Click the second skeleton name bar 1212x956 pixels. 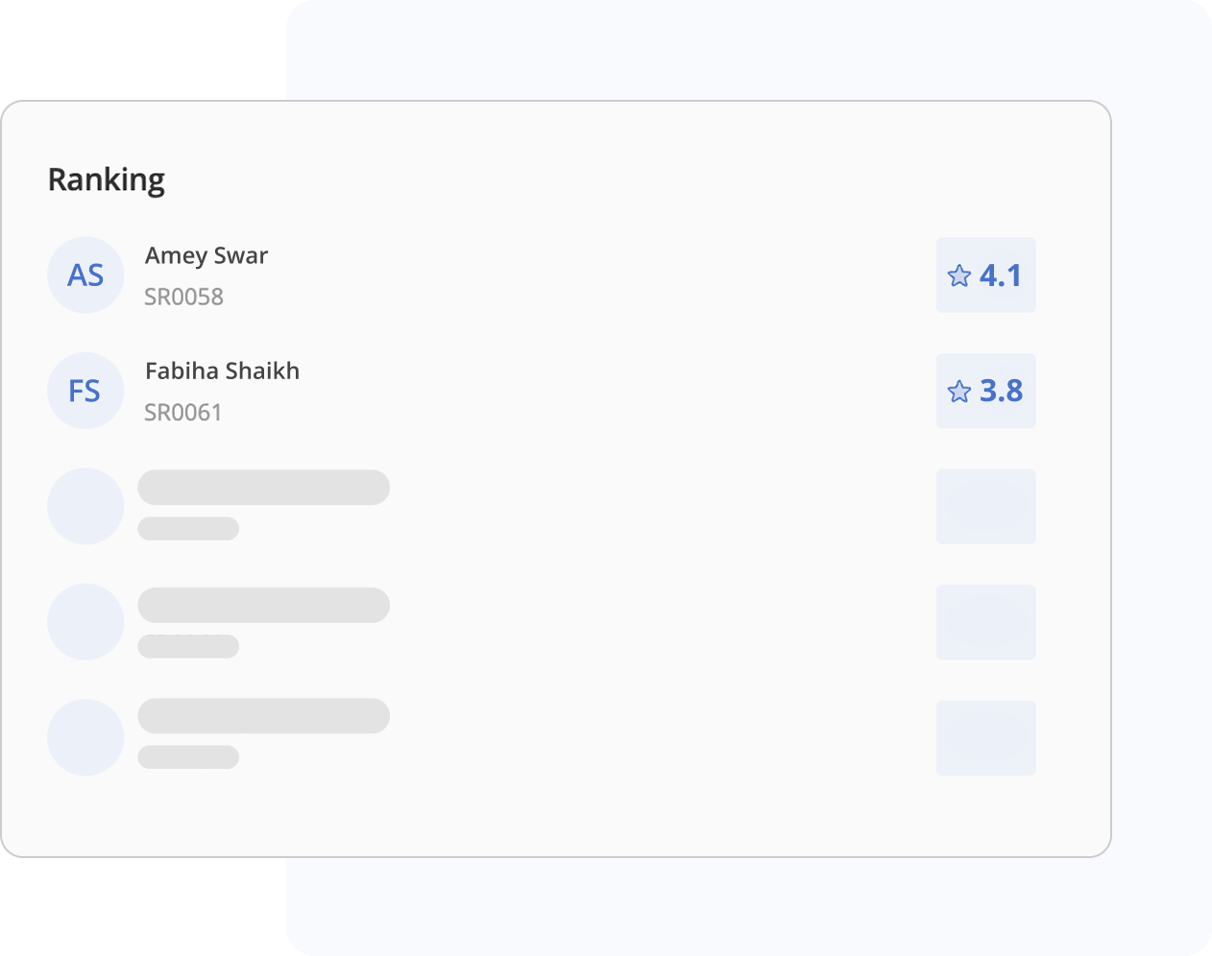(263, 606)
